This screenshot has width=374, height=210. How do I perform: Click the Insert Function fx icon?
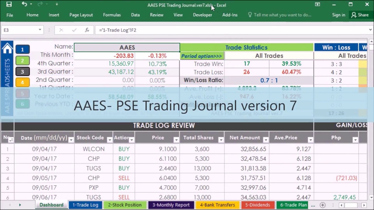coord(87,30)
